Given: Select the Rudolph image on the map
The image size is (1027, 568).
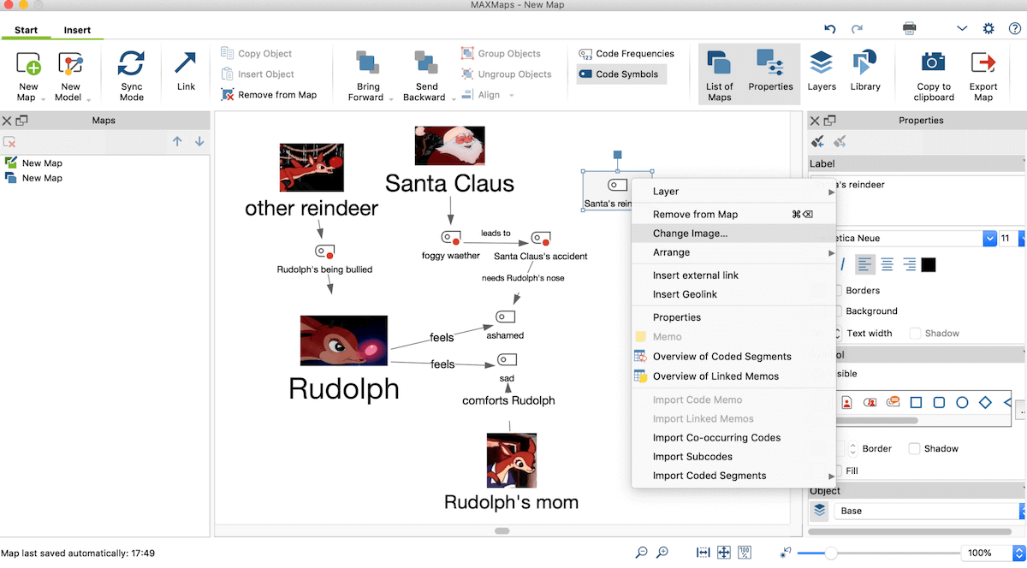Looking at the screenshot, I should click(x=344, y=340).
